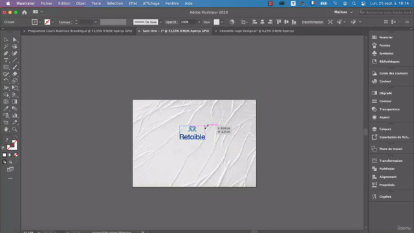
Task: Reset default fill and stroke
Action: [3, 148]
